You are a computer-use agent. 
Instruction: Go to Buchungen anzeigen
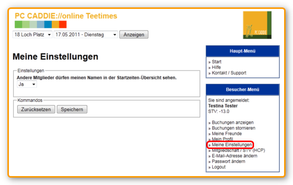233,122
